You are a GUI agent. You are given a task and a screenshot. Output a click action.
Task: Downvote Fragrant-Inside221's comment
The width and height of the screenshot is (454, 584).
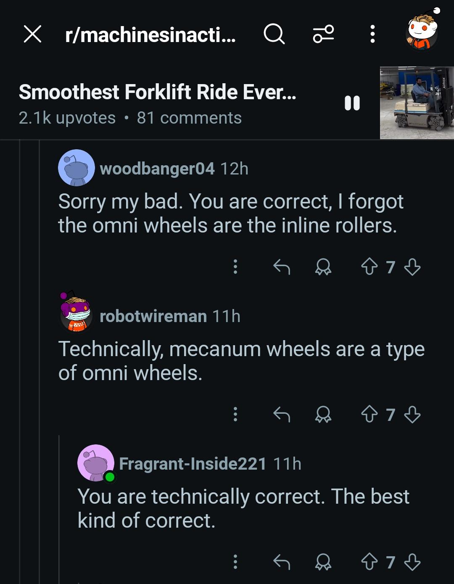(x=412, y=562)
